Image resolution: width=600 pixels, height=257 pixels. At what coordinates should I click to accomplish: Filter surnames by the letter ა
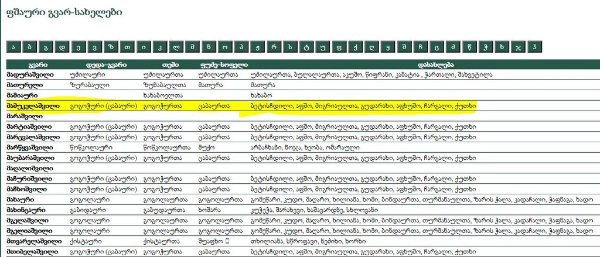tap(14, 47)
